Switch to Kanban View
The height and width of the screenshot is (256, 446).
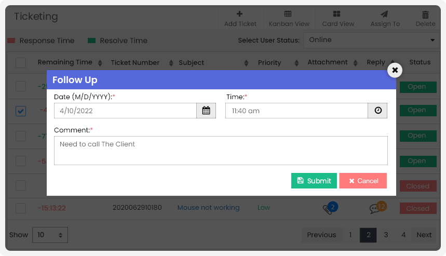coord(289,19)
